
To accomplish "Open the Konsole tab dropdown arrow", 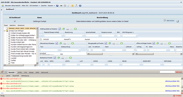I will point(15,72).
